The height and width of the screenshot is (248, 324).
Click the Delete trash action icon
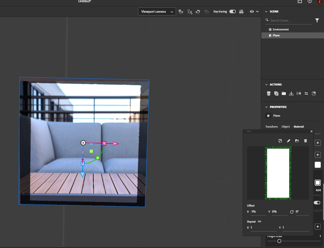click(x=269, y=93)
